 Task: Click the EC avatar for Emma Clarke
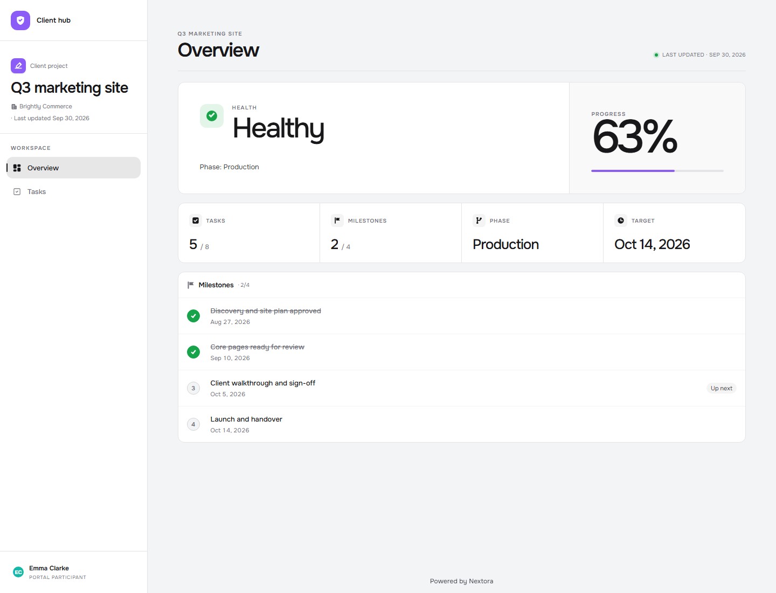pyautogui.click(x=18, y=572)
